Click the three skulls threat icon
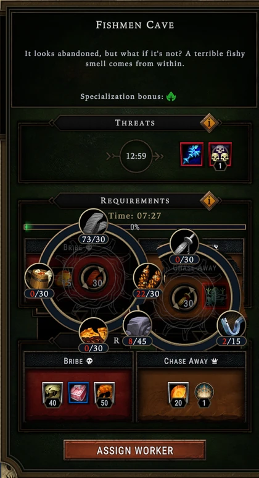 tap(220, 154)
